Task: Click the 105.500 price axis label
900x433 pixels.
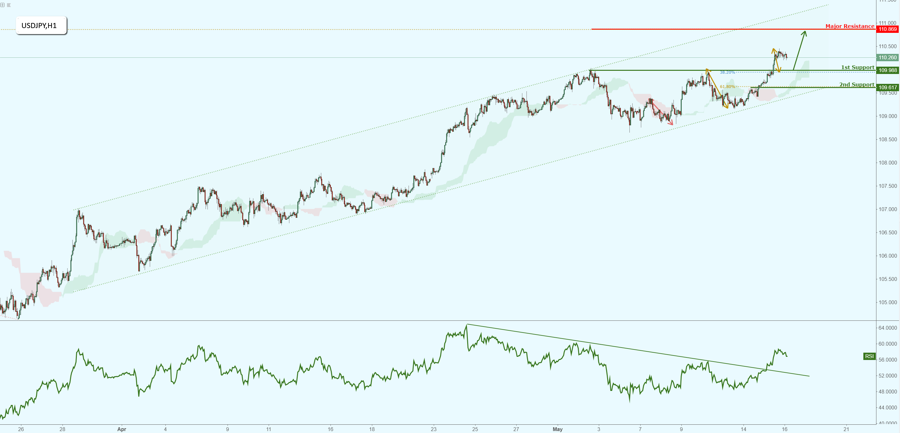Action: pos(888,279)
